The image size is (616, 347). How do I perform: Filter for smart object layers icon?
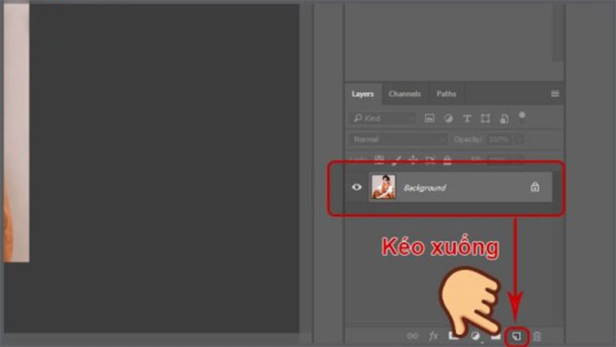(504, 119)
